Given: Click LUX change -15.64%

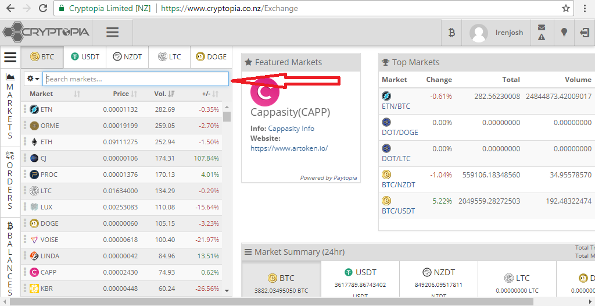Looking at the screenshot, I should [x=207, y=207].
